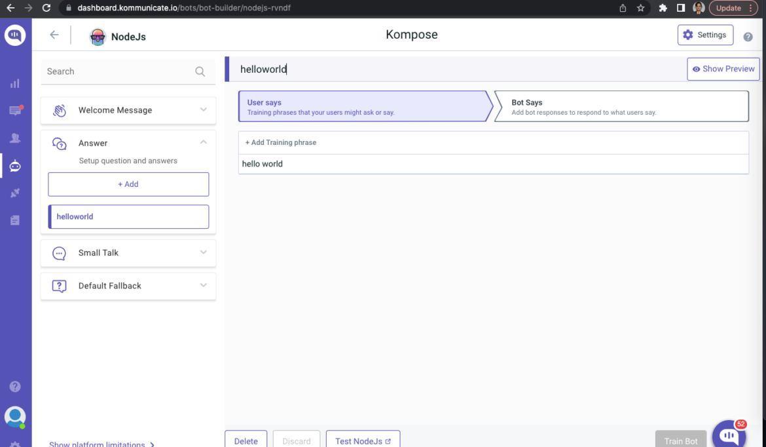Click the Kommunicate logo at top of sidebar
This screenshot has height=447, width=766.
click(x=15, y=35)
